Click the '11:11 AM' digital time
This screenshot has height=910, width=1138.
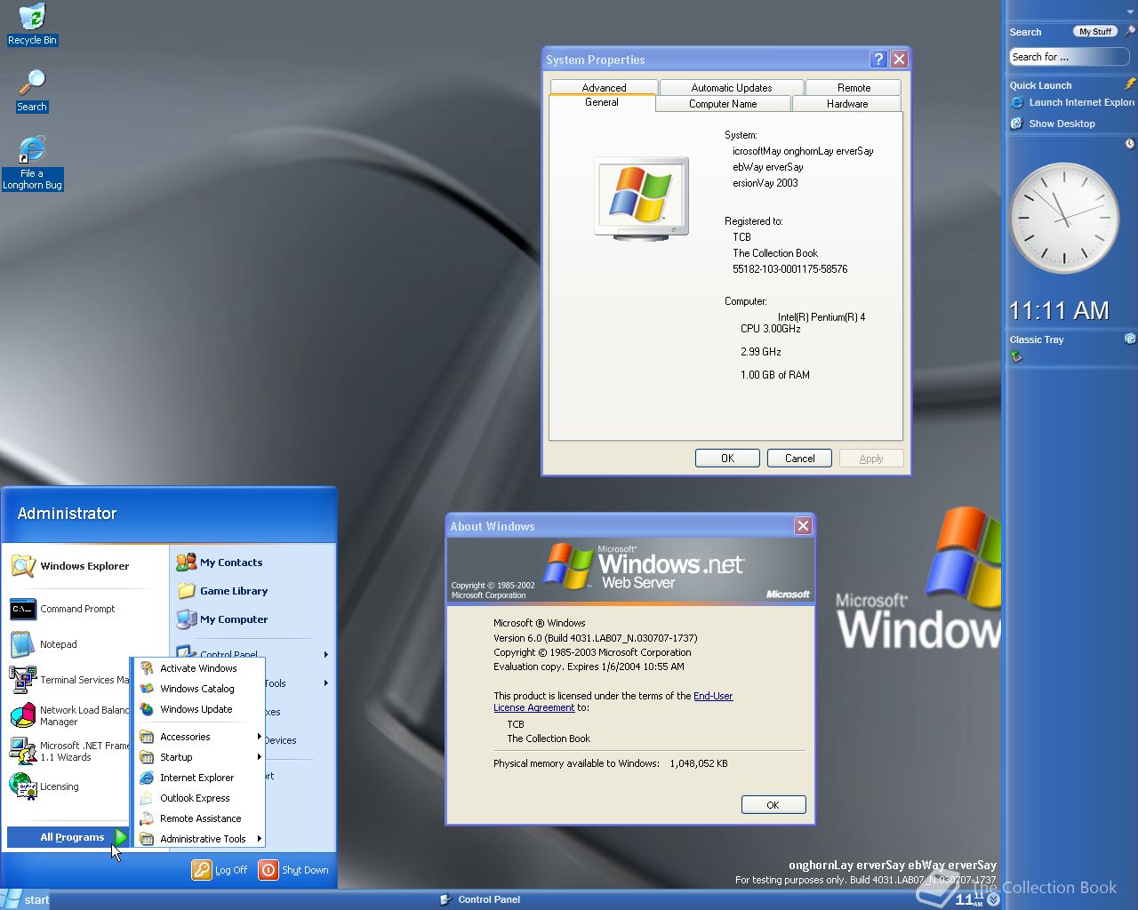tap(1059, 311)
